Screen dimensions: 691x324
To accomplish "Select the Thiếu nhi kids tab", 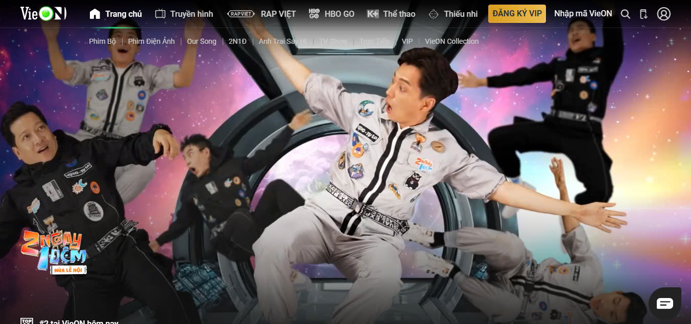I will [453, 14].
